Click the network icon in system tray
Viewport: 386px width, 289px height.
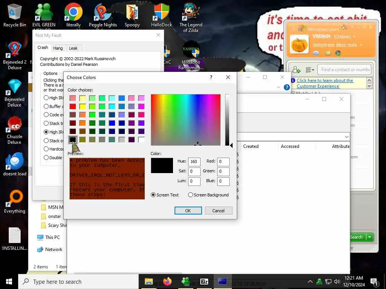tap(328, 281)
